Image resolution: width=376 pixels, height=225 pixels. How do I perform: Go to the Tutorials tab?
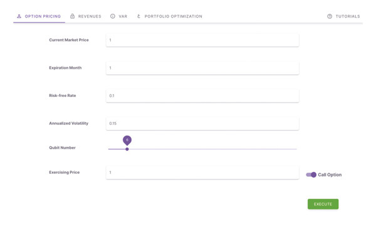tap(343, 16)
